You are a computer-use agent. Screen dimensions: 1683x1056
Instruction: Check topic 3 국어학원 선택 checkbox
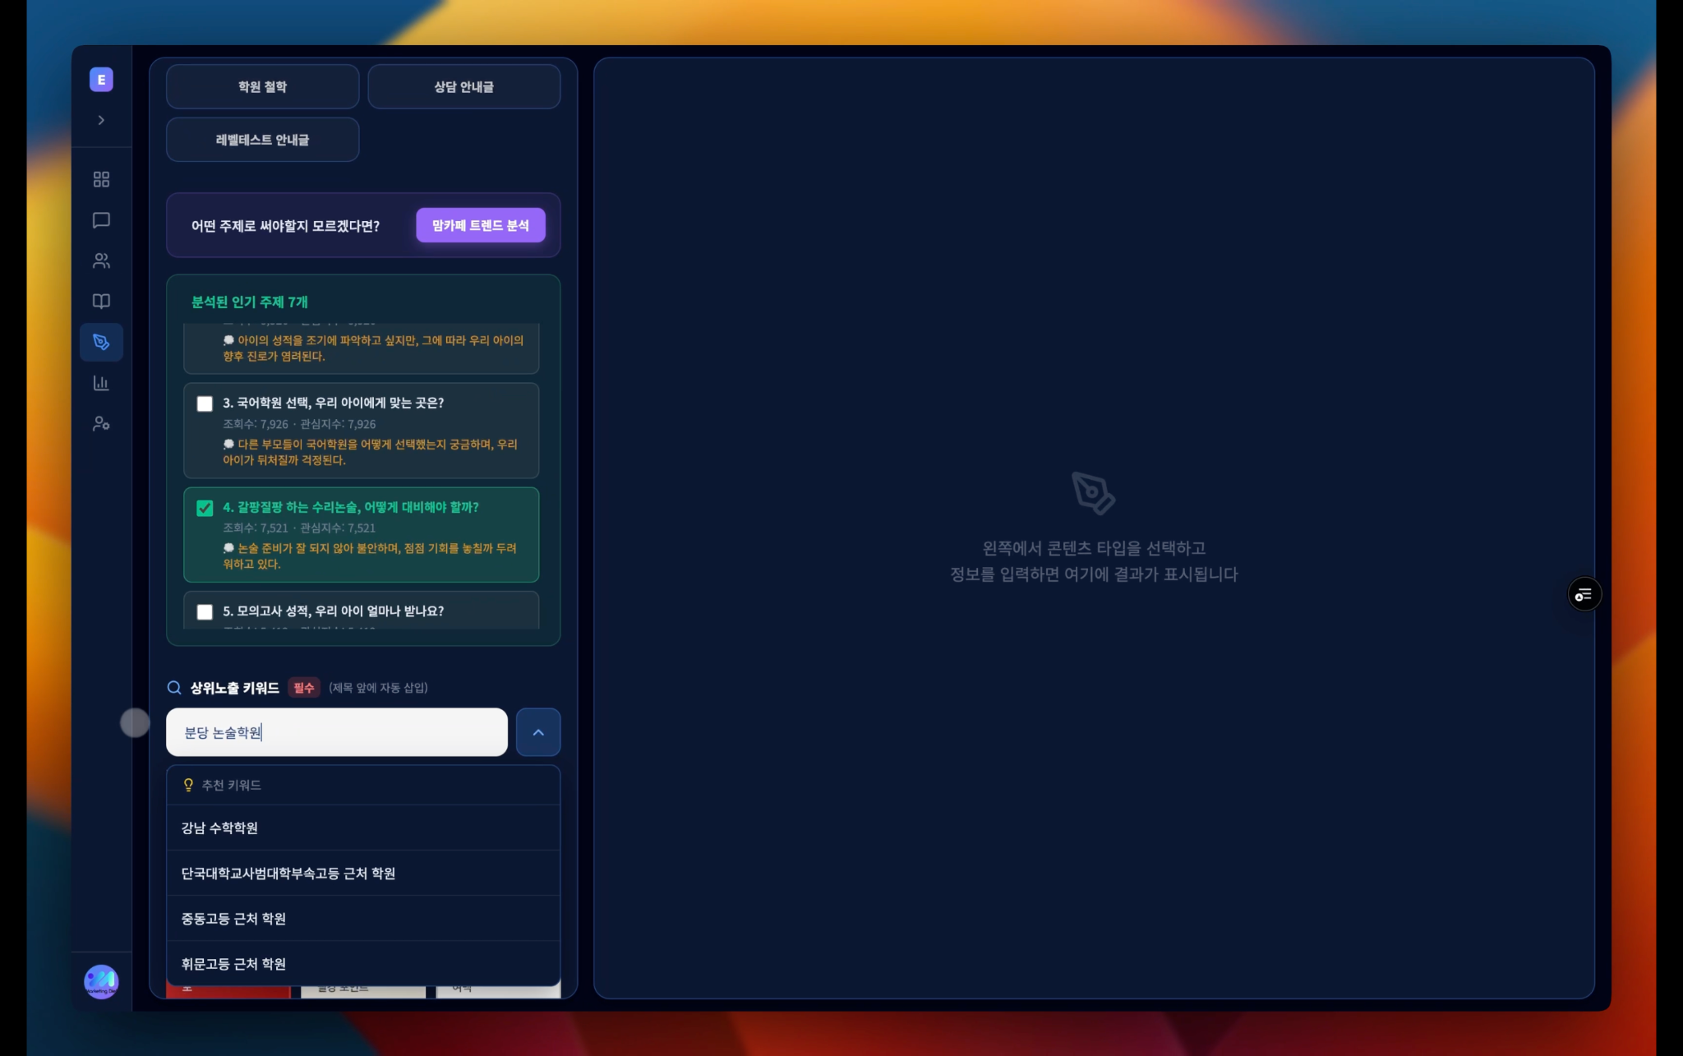pos(205,403)
